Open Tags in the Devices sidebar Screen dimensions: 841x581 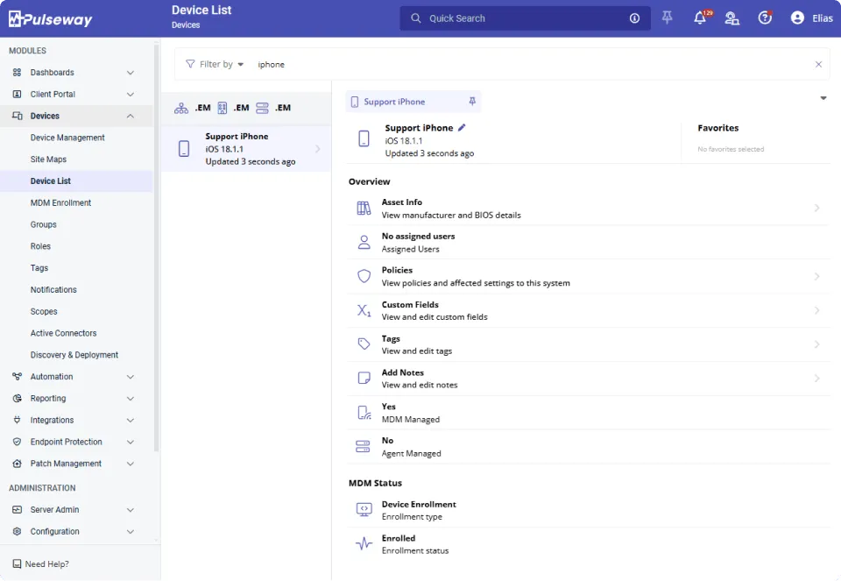39,268
